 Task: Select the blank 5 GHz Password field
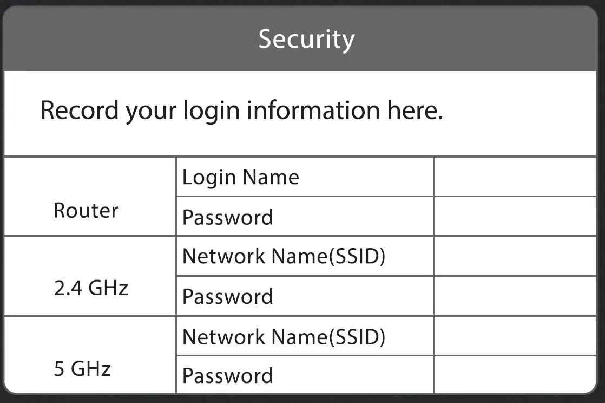(515, 374)
